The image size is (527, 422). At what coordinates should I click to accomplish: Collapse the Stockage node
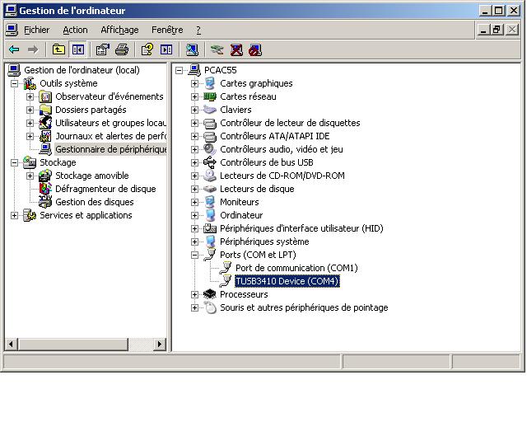[14, 162]
